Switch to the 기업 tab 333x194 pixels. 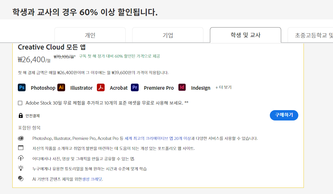168,35
